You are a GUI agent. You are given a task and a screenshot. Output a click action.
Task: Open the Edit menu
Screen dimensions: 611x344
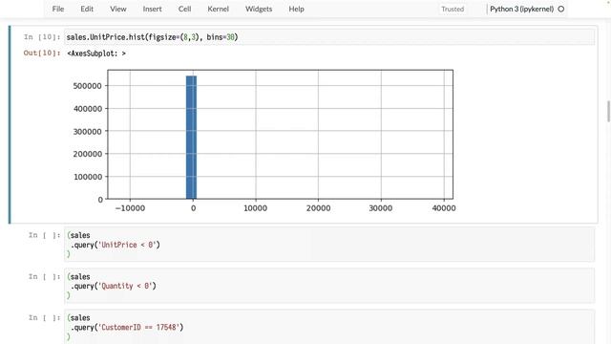click(87, 9)
